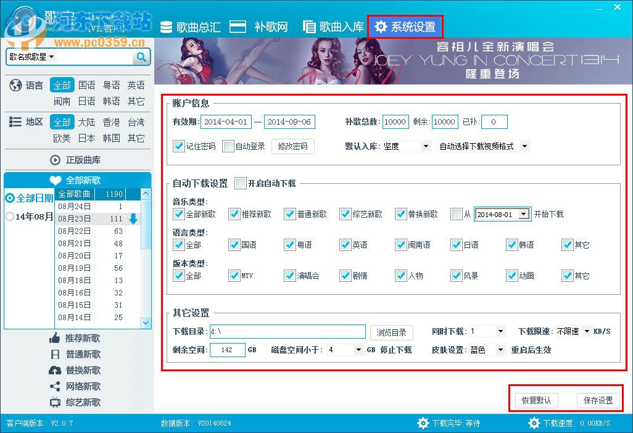The image size is (633, 433).
Task: Click inside the 下载目录 path field
Action: click(x=287, y=331)
